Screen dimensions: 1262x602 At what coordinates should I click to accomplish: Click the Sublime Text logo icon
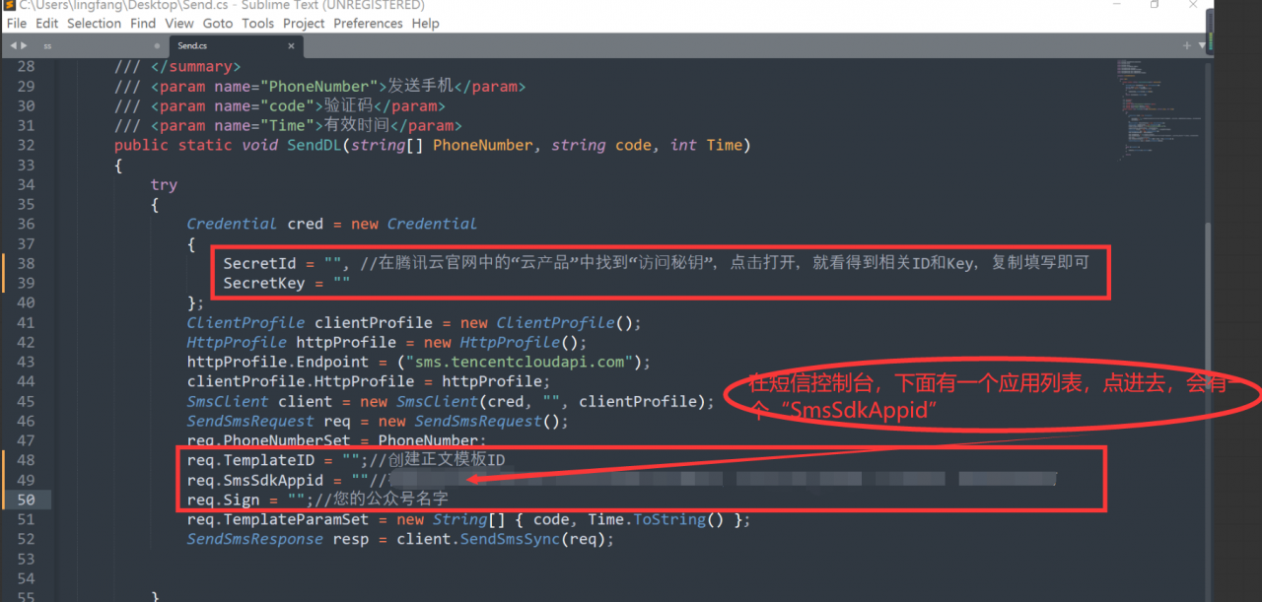pos(9,6)
